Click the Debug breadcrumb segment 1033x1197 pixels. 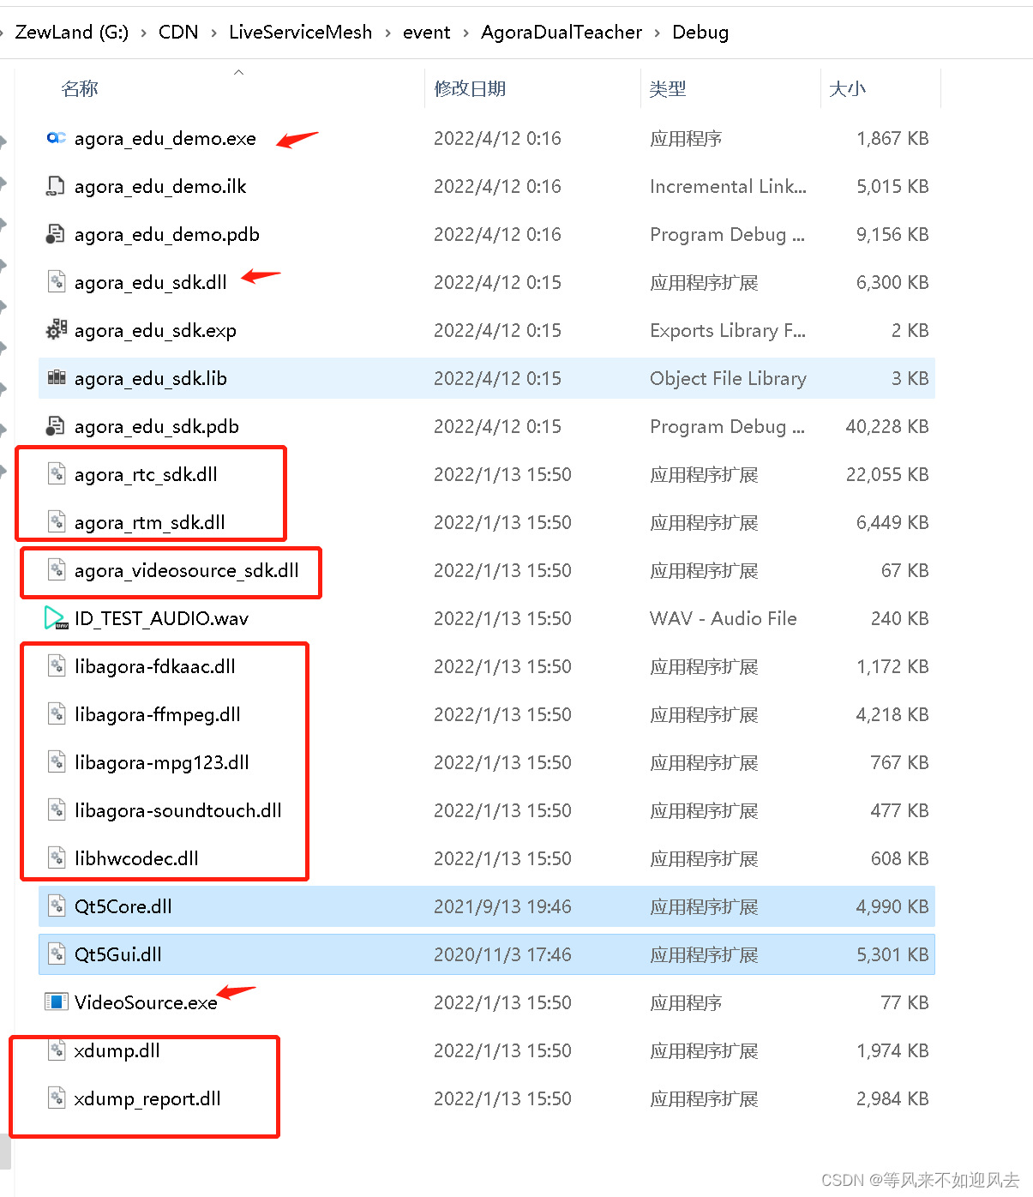pyautogui.click(x=700, y=33)
